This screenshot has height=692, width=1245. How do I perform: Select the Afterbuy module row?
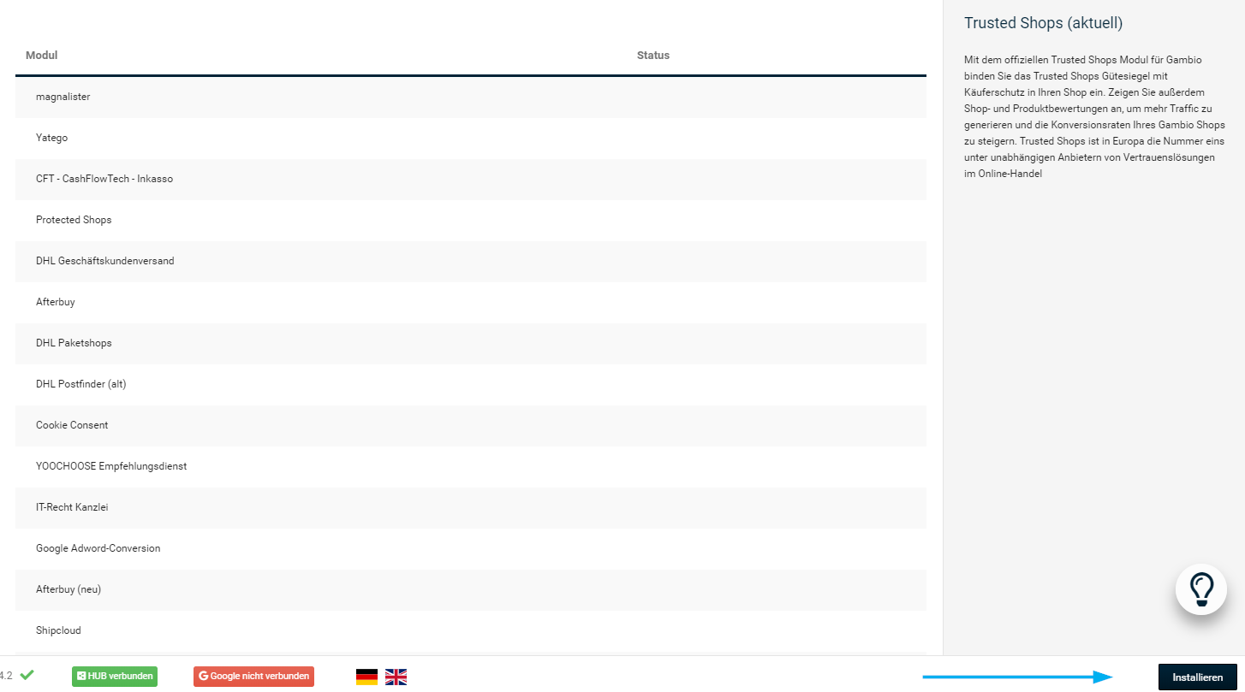pos(471,303)
